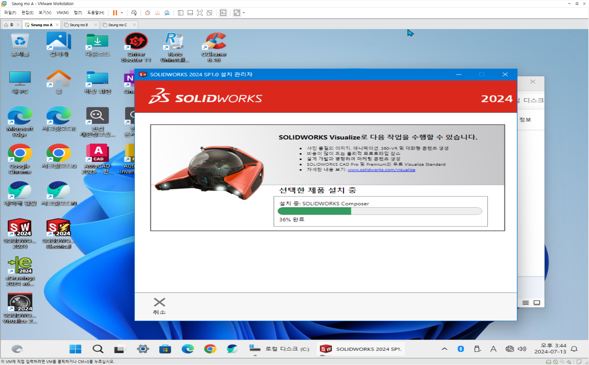The image size is (589, 365).
Task: Close the Seung mo A tab
Action: coord(57,25)
